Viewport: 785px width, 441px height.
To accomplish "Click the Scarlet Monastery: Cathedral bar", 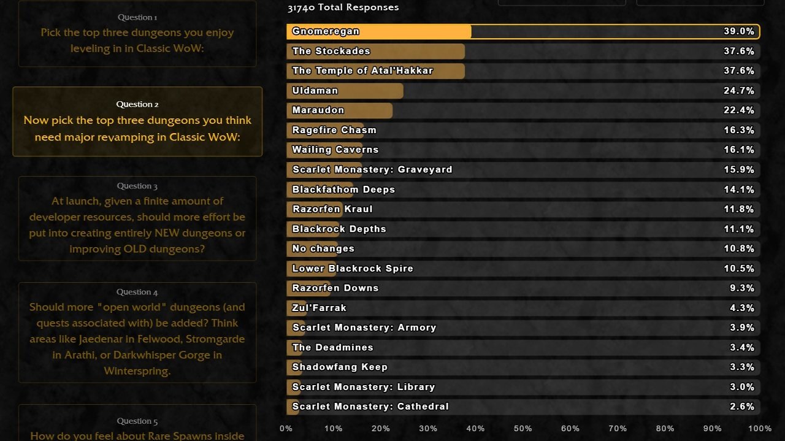I will coord(523,407).
